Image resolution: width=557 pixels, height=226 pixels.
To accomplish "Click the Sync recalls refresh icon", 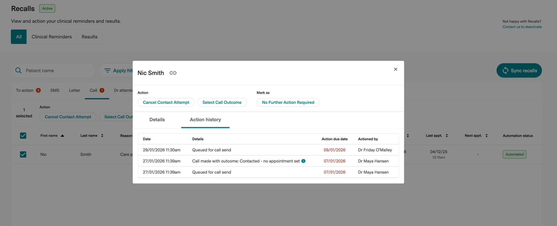I will (x=505, y=71).
